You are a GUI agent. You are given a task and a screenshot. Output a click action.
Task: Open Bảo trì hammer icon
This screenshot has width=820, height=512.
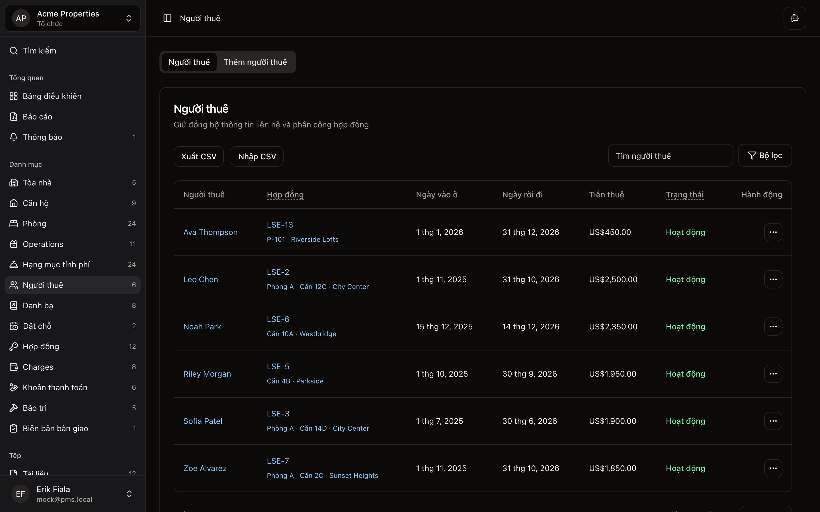[14, 408]
